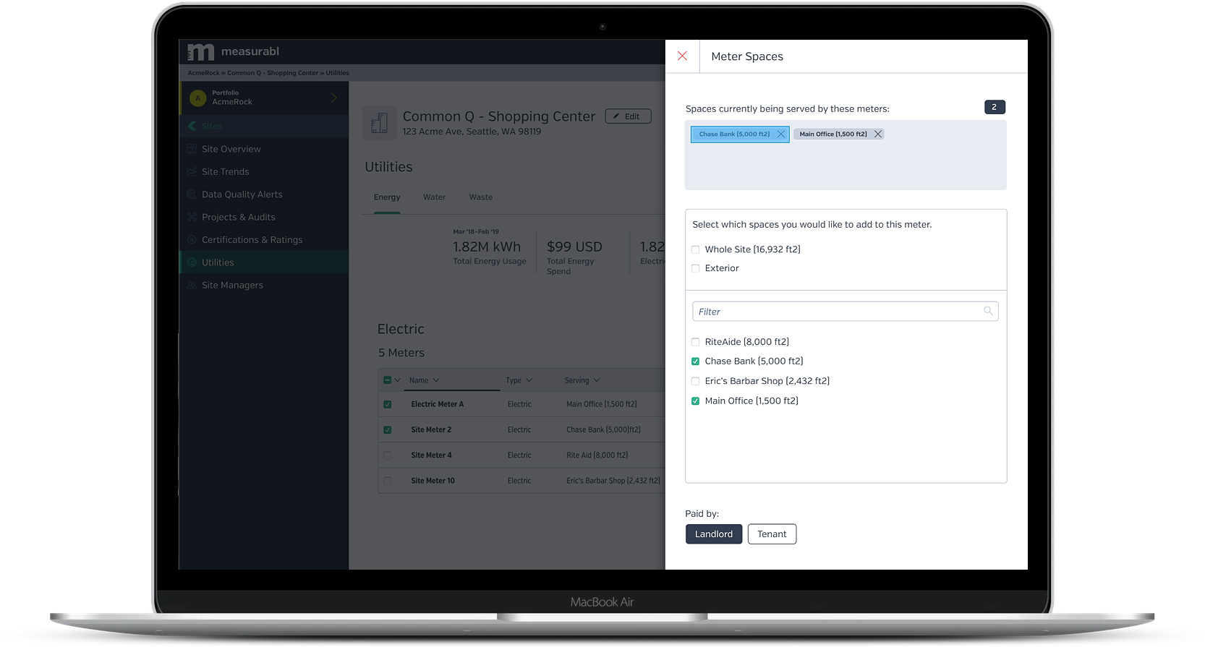The image size is (1205, 647).
Task: Uncheck Site Meter 2 row checkbox
Action: click(x=388, y=429)
